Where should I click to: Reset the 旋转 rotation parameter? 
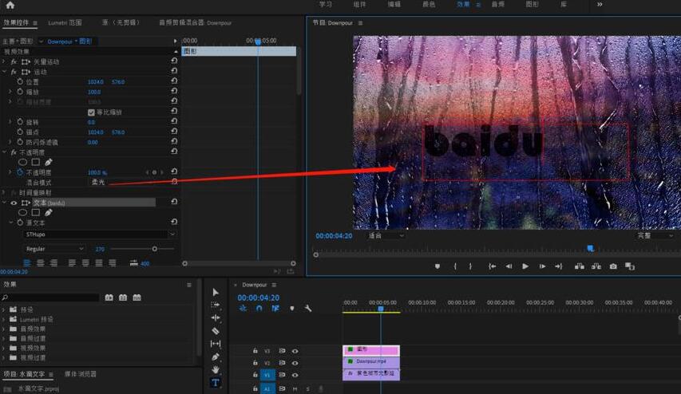click(174, 121)
